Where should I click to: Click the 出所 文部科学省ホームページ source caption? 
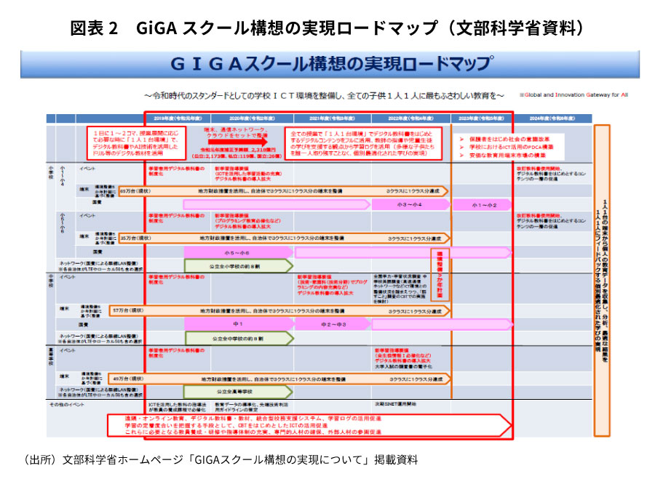coord(221,459)
